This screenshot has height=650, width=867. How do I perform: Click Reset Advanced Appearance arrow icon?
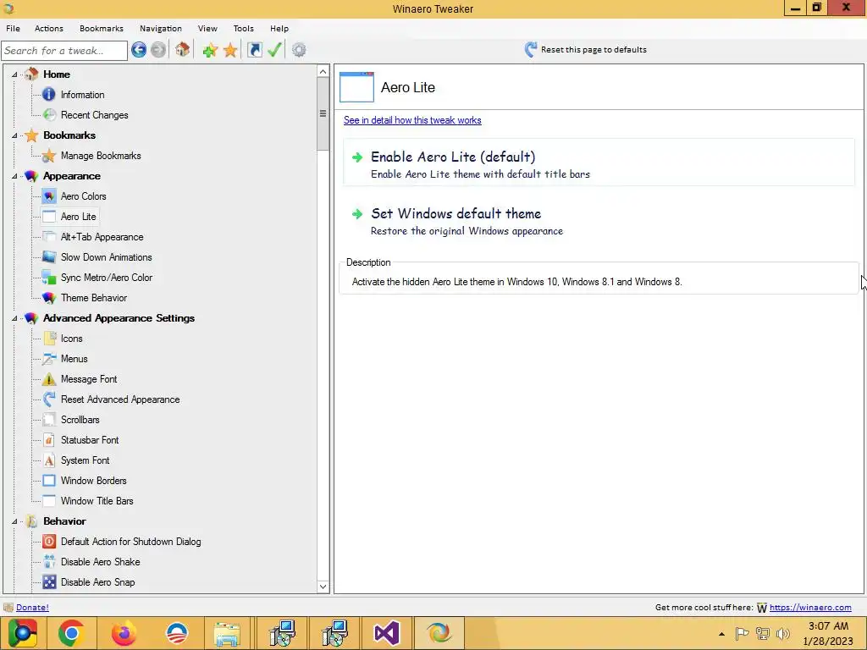[48, 399]
